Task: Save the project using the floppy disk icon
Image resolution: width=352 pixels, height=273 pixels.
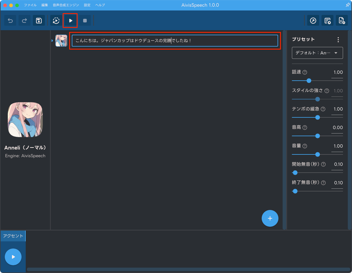Action: point(39,20)
